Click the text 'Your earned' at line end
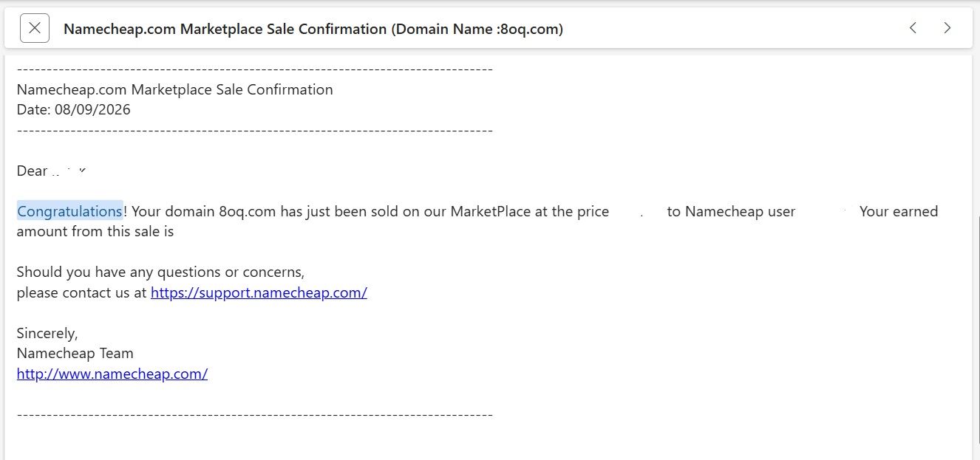 899,211
